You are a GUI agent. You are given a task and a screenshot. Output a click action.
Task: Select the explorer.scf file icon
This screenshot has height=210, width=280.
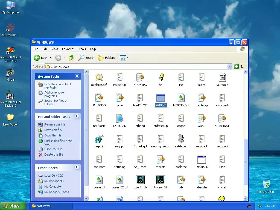point(99,77)
